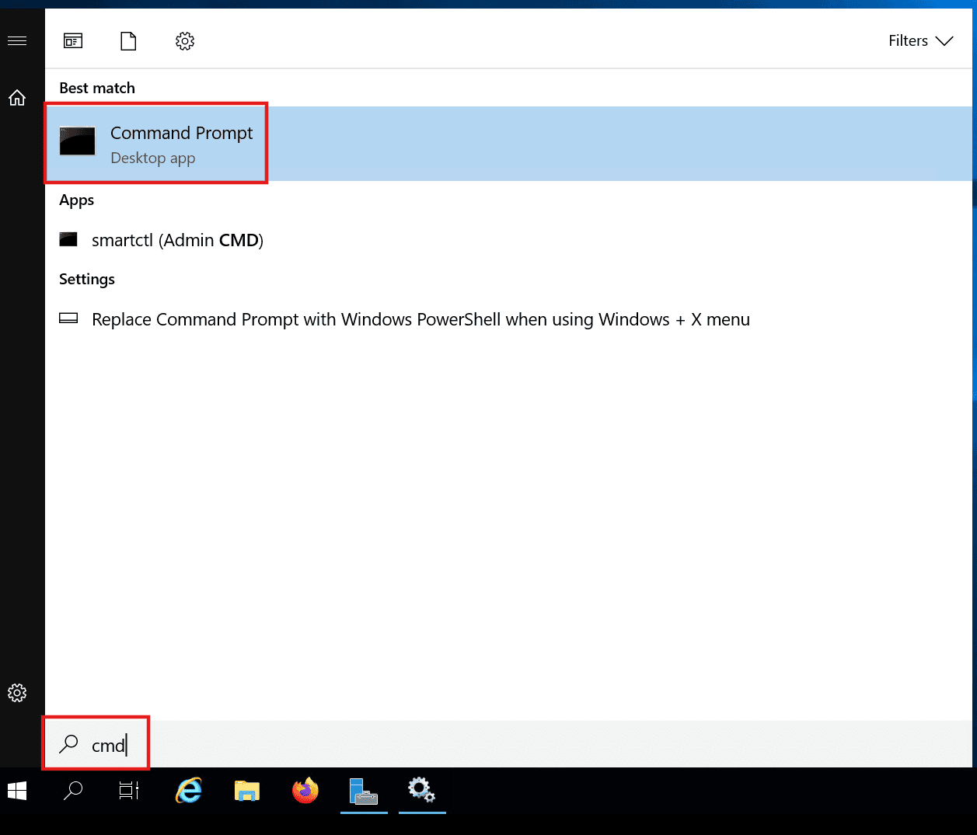Open File Explorer from taskbar

tap(246, 792)
